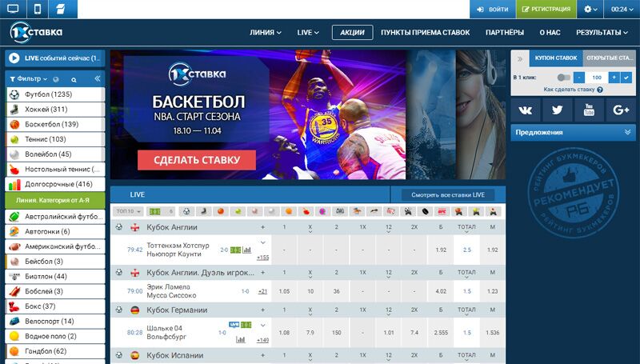Click the sidebar search magnifier icon

point(74,79)
